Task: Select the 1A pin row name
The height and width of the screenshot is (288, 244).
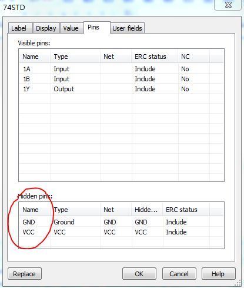Action: coord(27,69)
